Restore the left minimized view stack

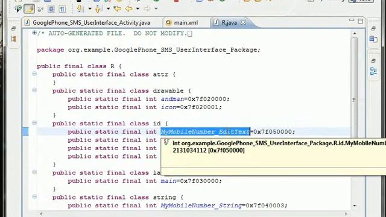pyautogui.click(x=14, y=28)
